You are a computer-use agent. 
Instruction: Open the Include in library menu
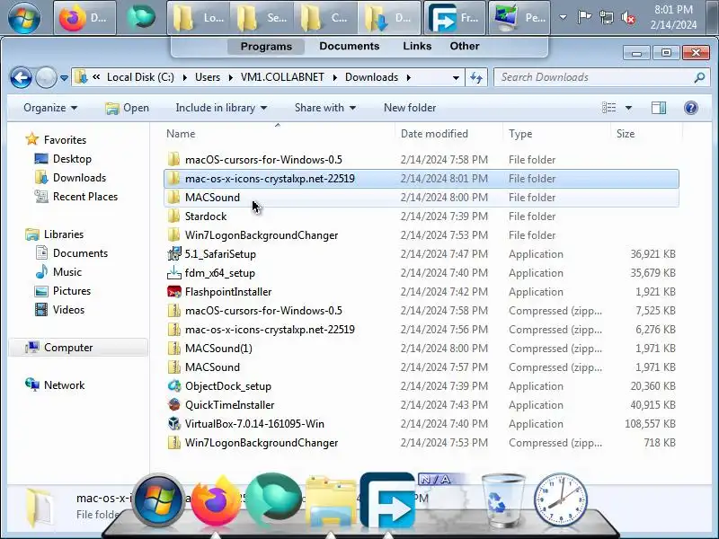click(x=221, y=108)
